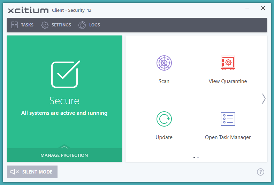Open the LOGS menu label

(94, 25)
